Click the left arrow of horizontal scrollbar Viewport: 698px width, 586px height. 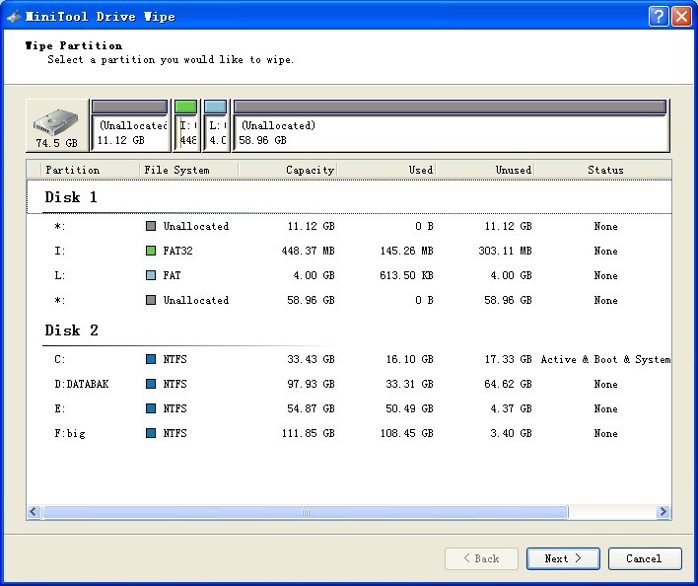click(34, 512)
